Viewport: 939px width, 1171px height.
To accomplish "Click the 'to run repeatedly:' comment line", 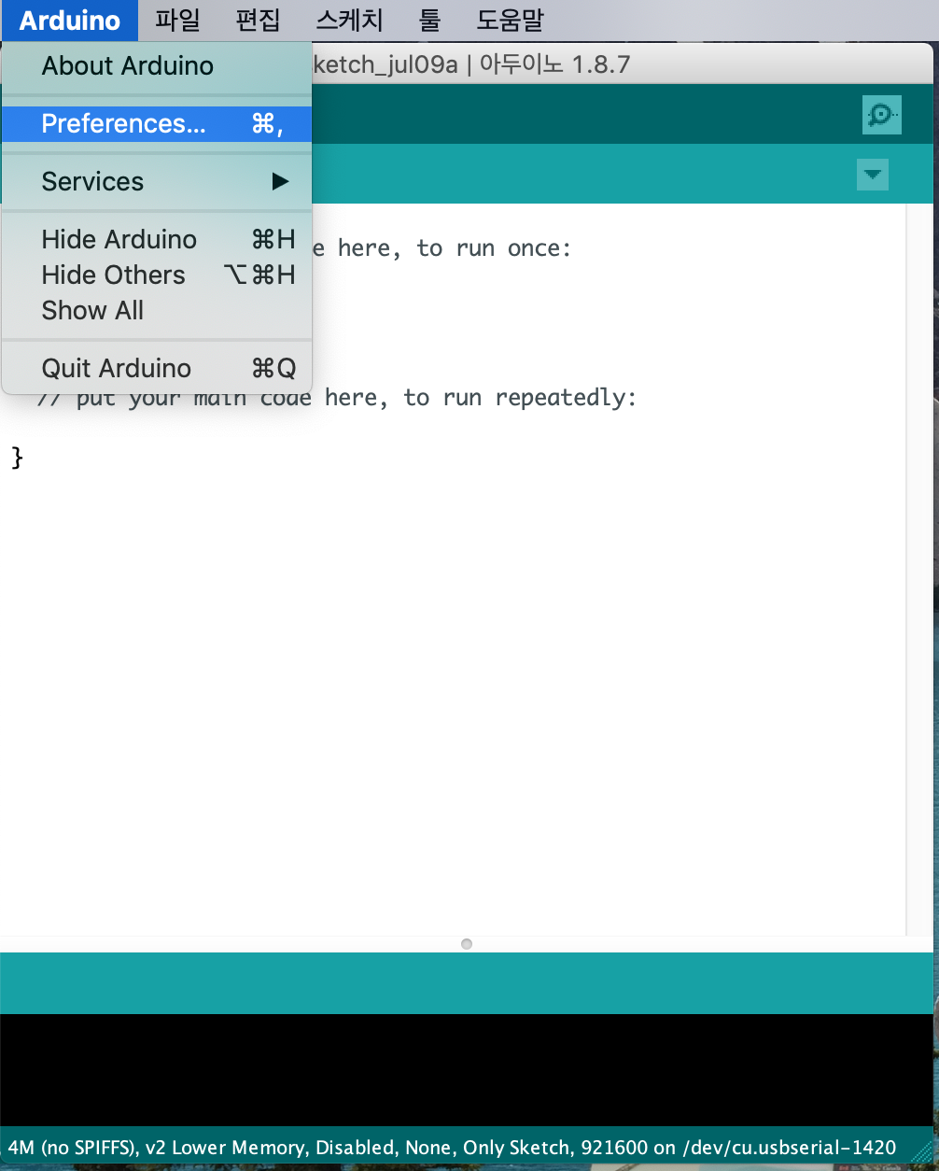I will [336, 399].
